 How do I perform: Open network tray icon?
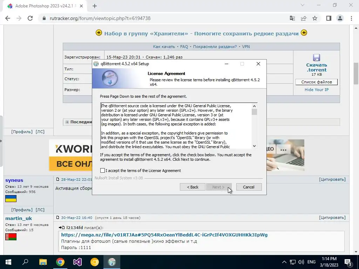293,262
